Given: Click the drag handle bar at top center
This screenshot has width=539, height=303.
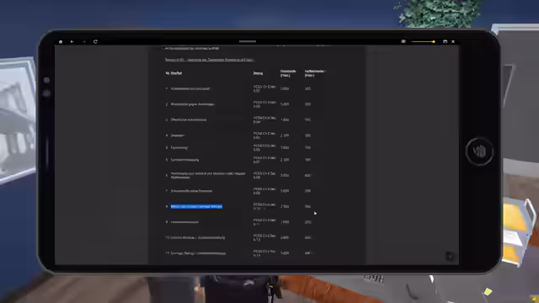Looking at the screenshot, I should [248, 41].
